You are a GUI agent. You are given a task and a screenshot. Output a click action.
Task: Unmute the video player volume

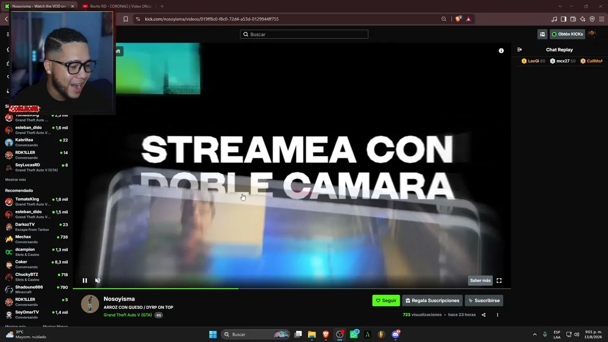[97, 280]
